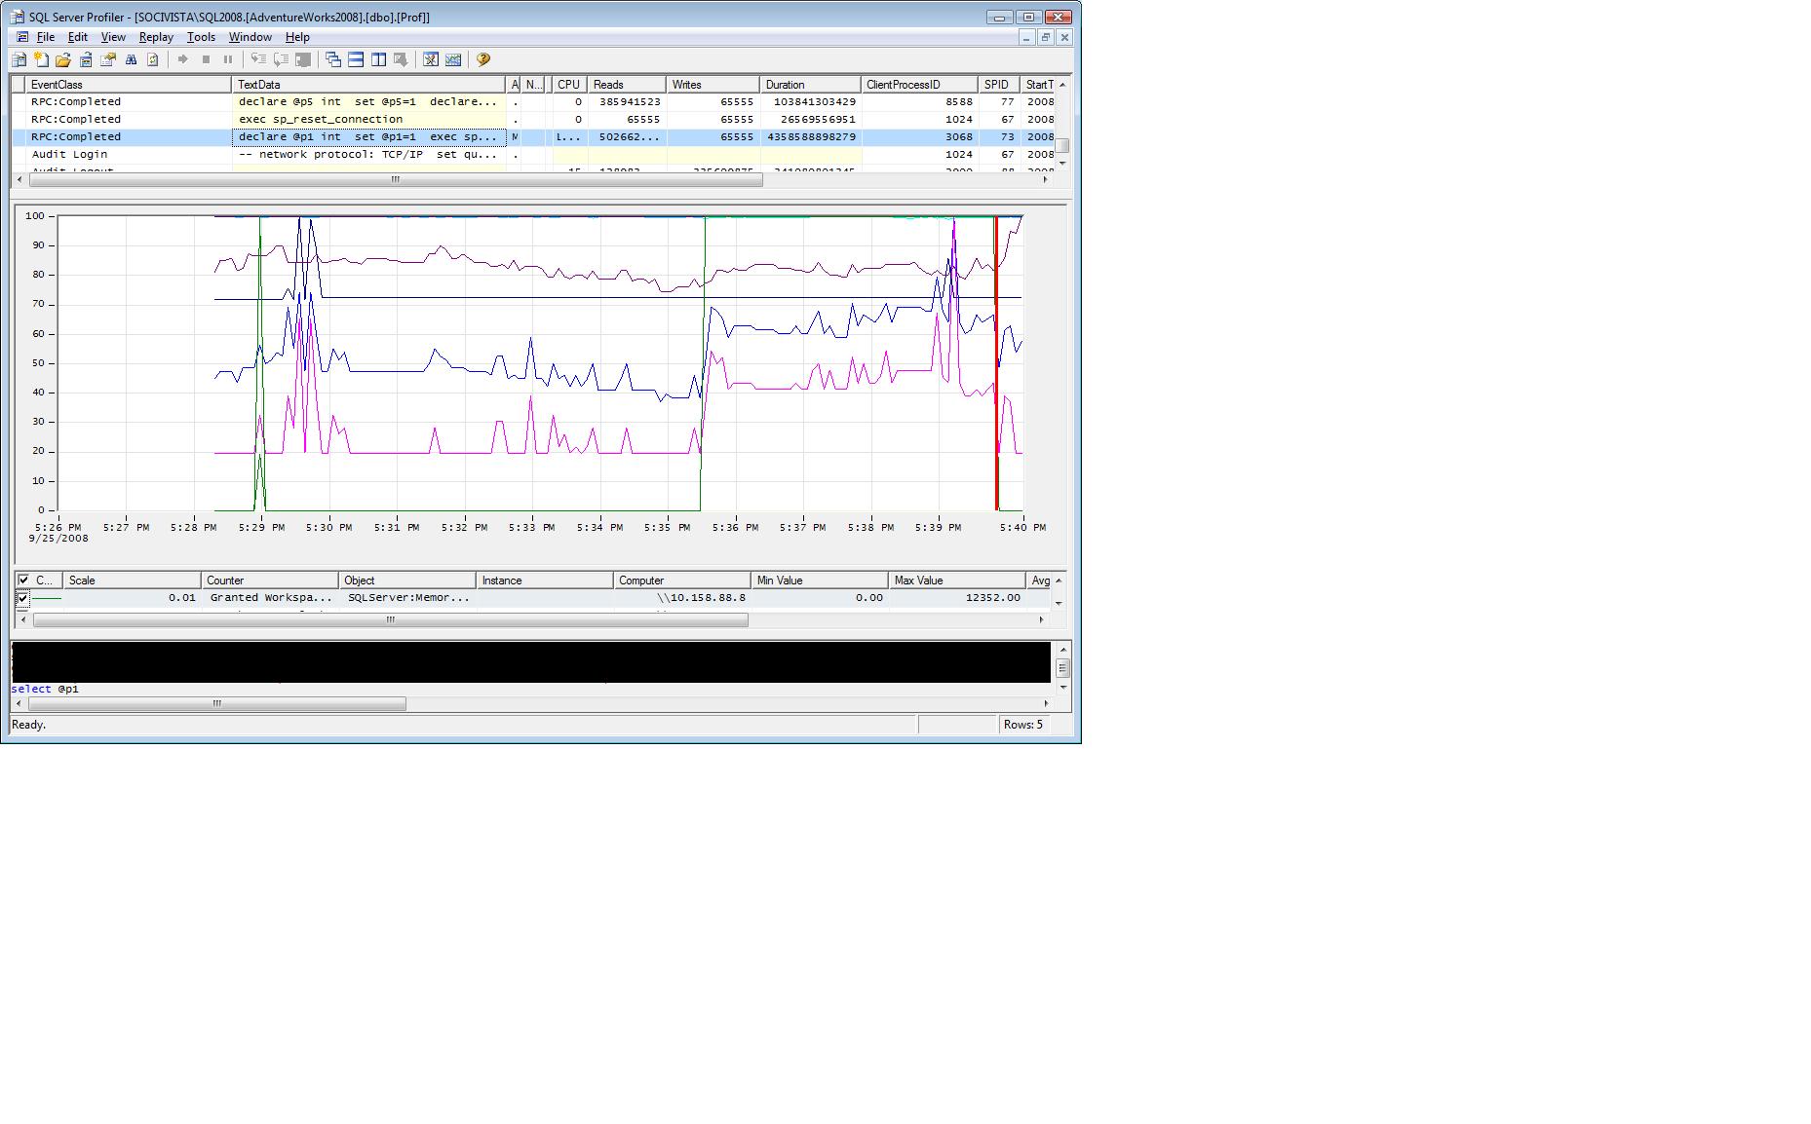This screenshot has height=1124, width=1811.
Task: Click the Max Value column header
Action: pyautogui.click(x=957, y=581)
